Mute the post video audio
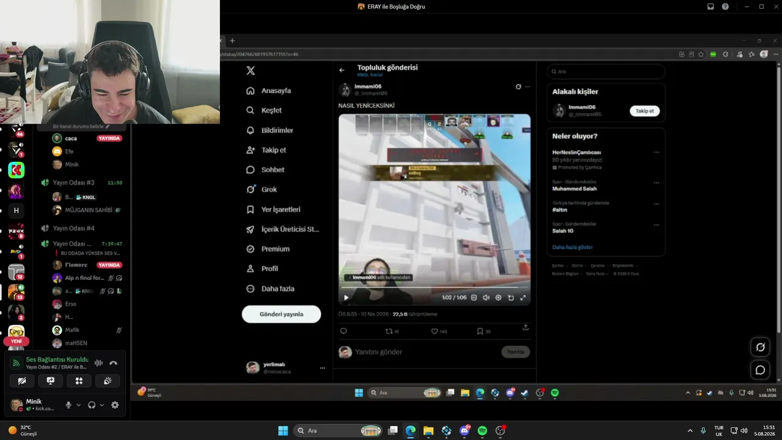 (486, 298)
